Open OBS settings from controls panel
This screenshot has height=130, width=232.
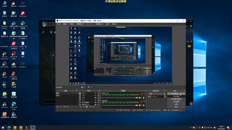click(176, 104)
